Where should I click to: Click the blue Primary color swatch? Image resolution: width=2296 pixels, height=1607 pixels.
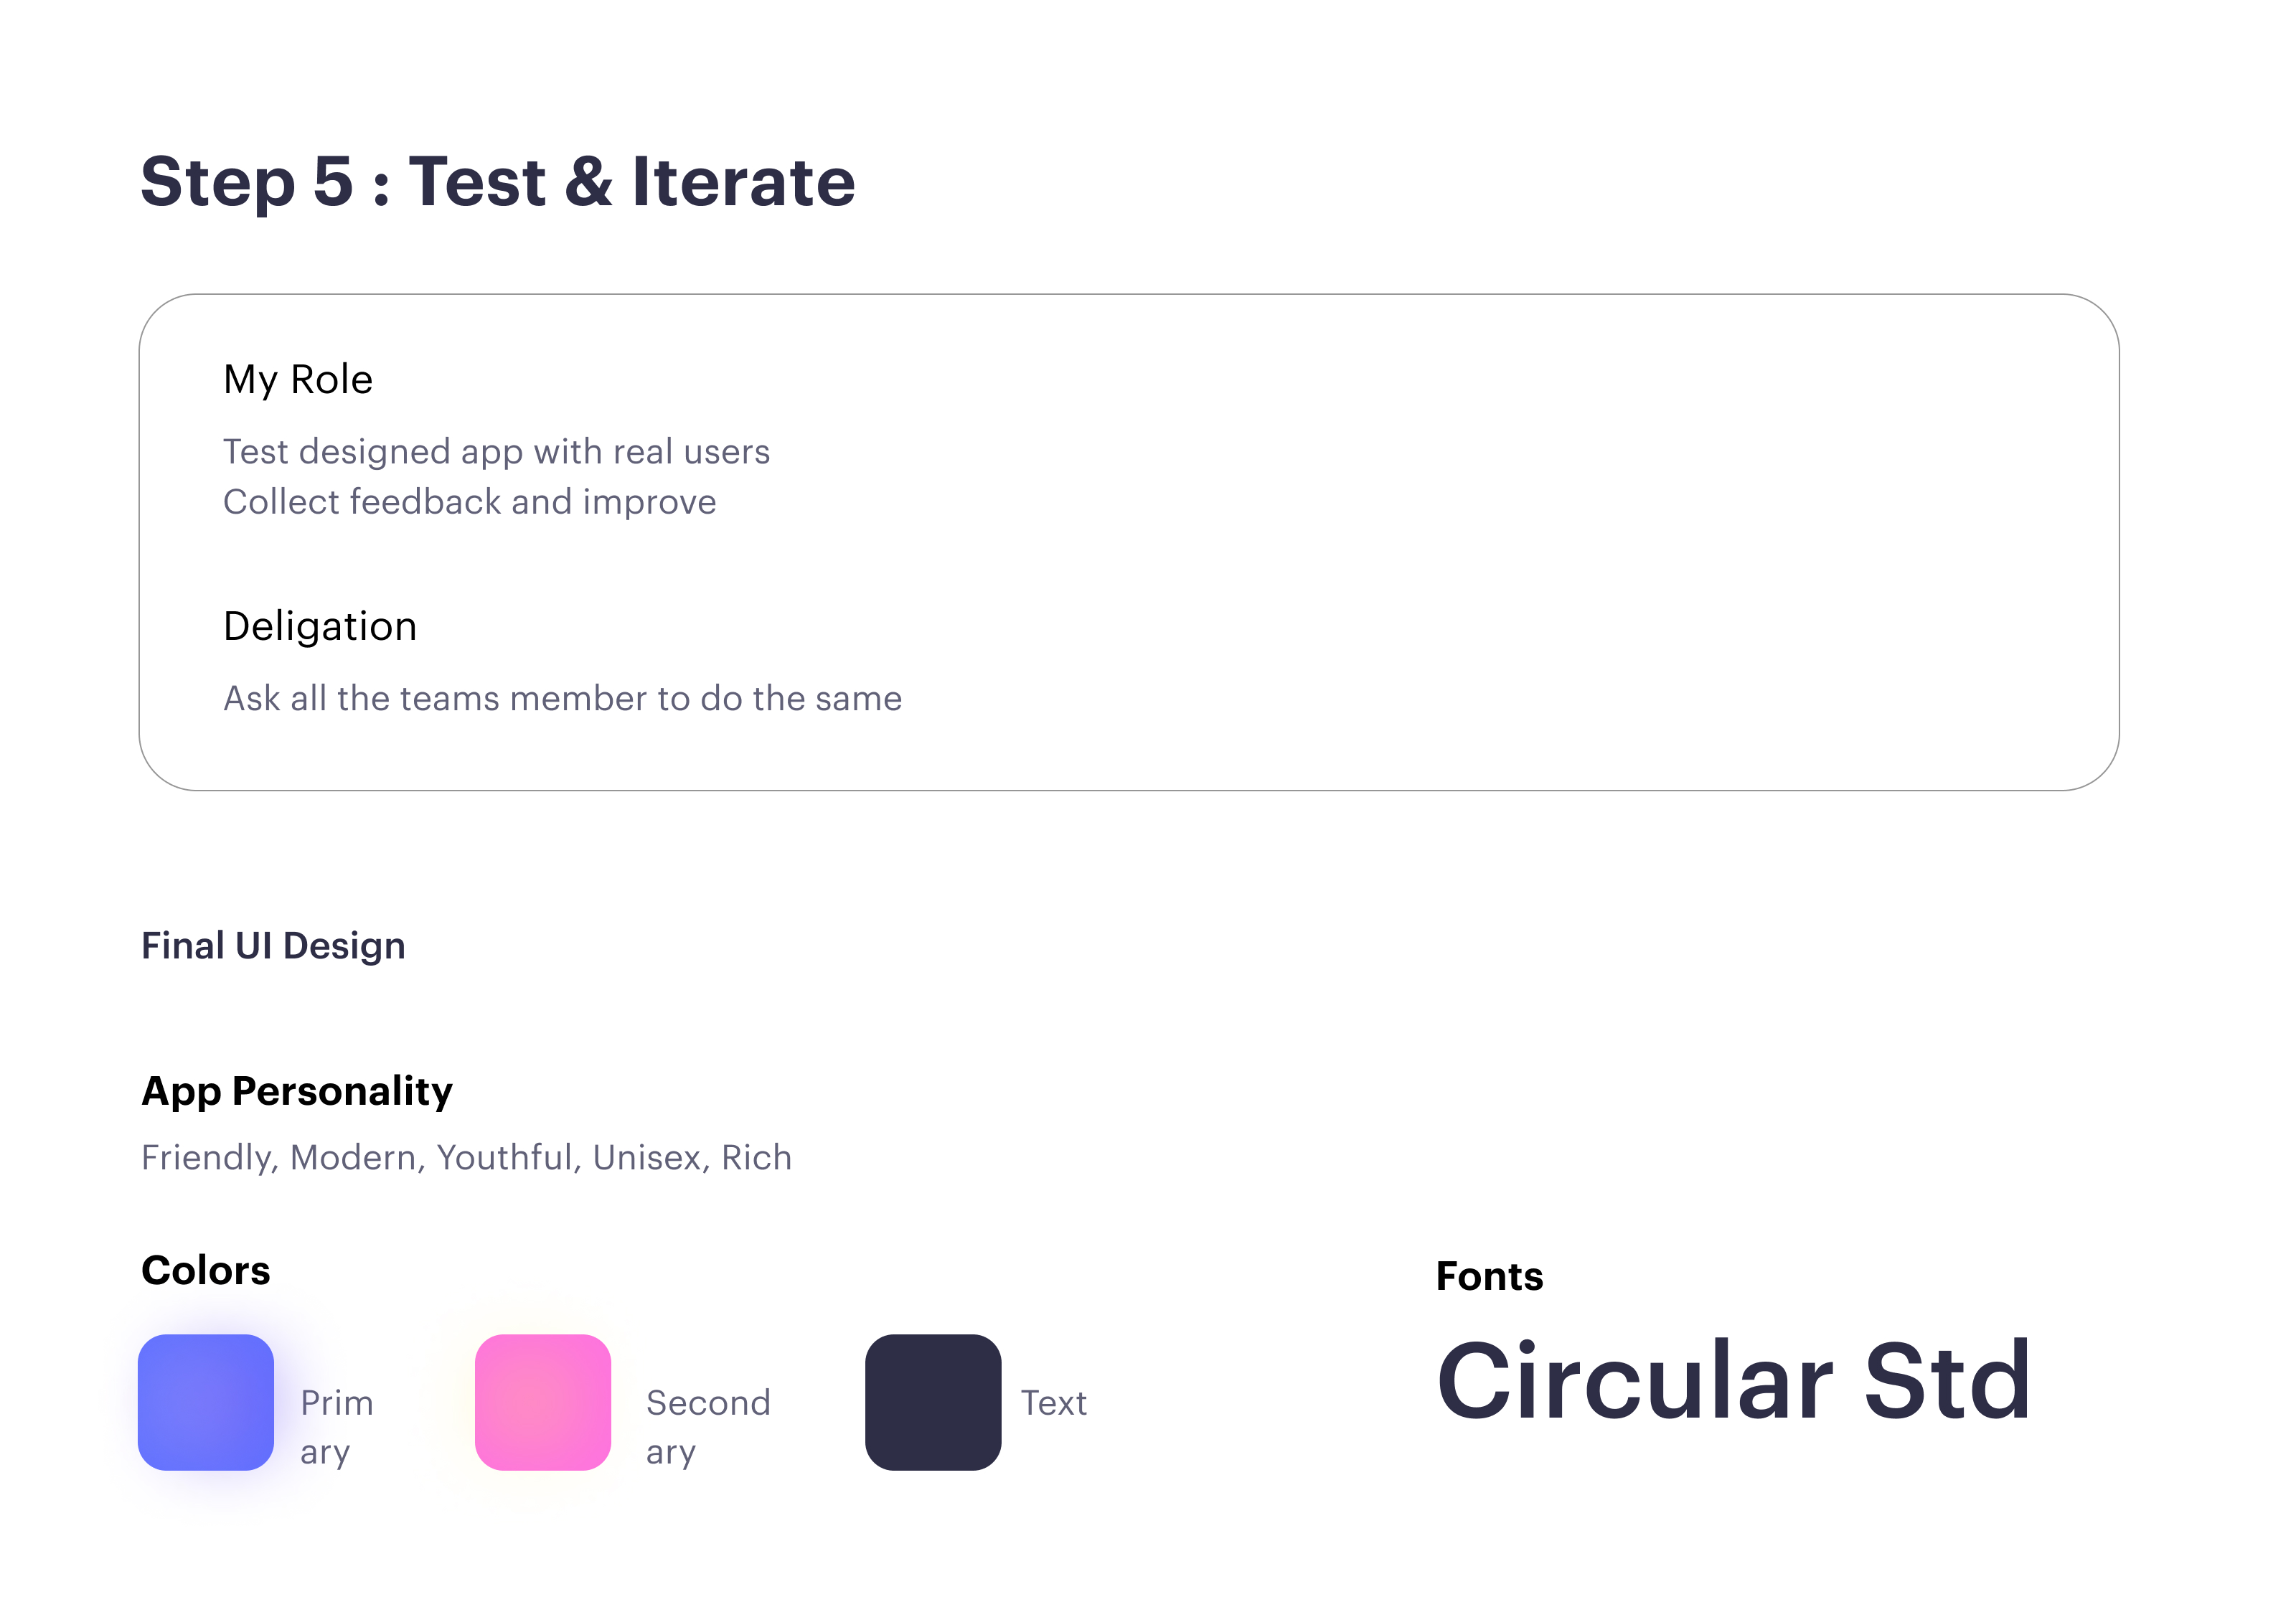click(x=206, y=1402)
